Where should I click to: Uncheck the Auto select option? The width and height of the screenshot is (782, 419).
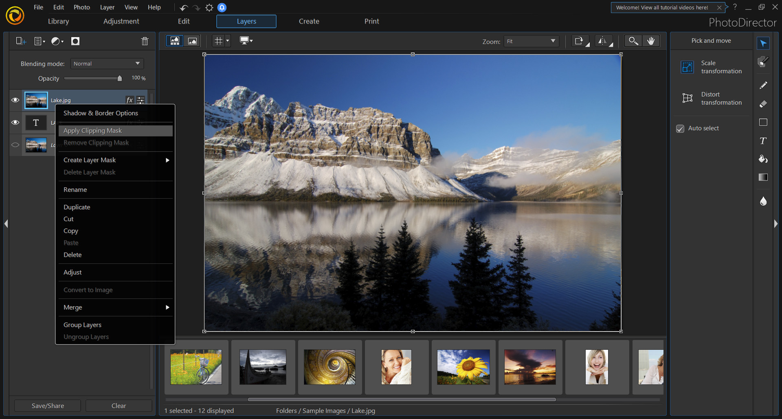680,128
